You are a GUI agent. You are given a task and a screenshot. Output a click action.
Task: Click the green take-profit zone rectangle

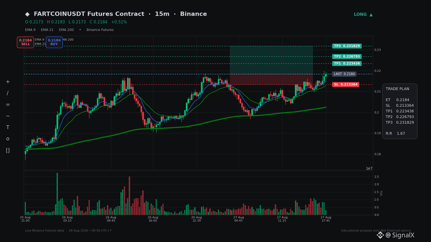(271, 60)
